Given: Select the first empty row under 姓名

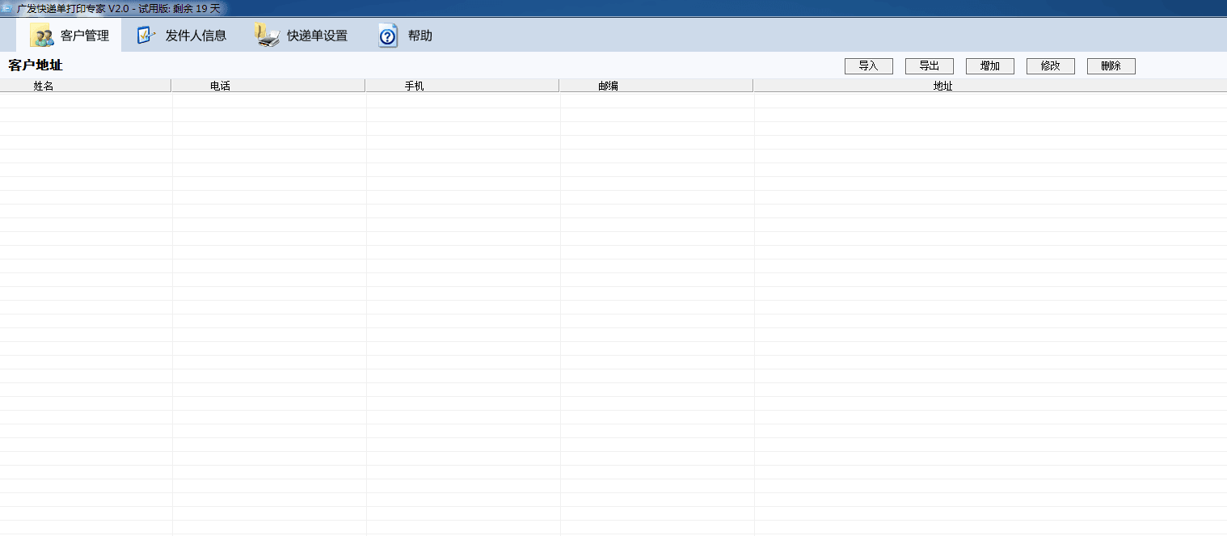Looking at the screenshot, I should coord(85,101).
